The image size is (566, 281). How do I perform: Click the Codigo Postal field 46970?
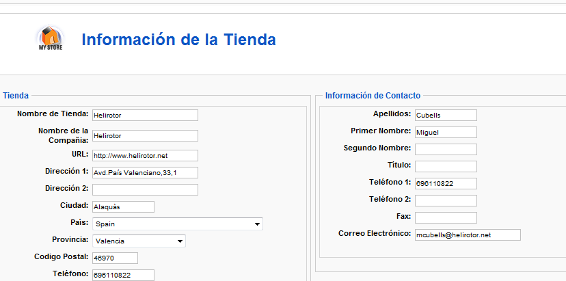pos(115,258)
